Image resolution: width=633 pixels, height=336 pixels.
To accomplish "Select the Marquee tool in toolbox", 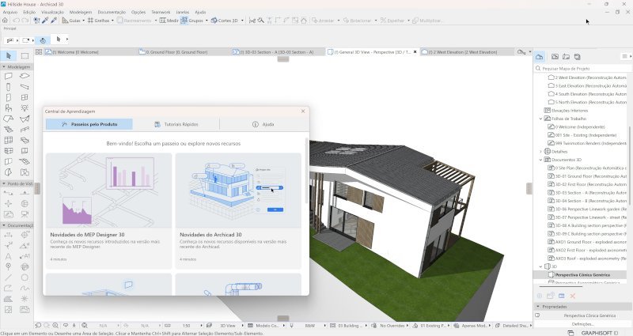I will [25, 55].
